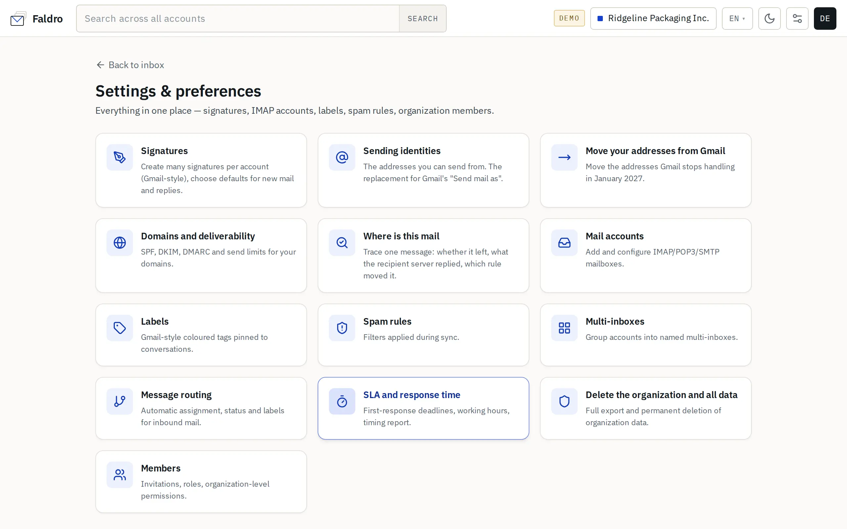Open the EN language dropdown

737,19
